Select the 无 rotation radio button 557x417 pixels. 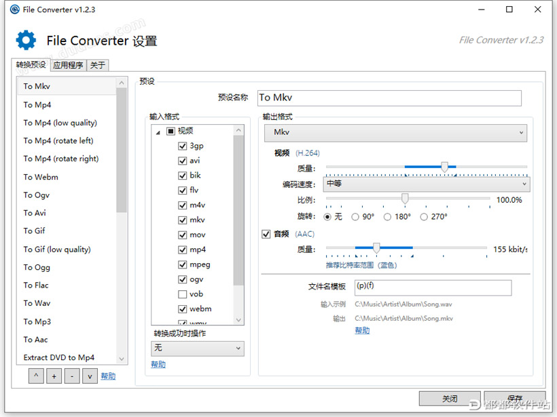[x=327, y=217]
